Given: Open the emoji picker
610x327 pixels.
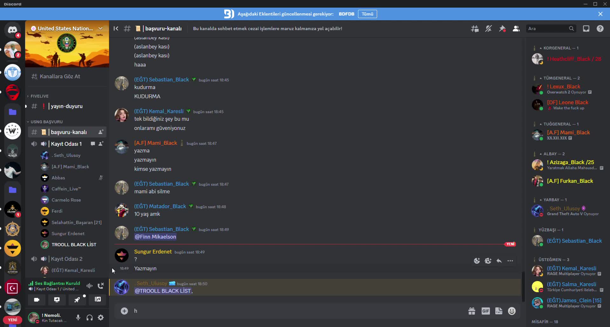Looking at the screenshot, I should tap(512, 311).
